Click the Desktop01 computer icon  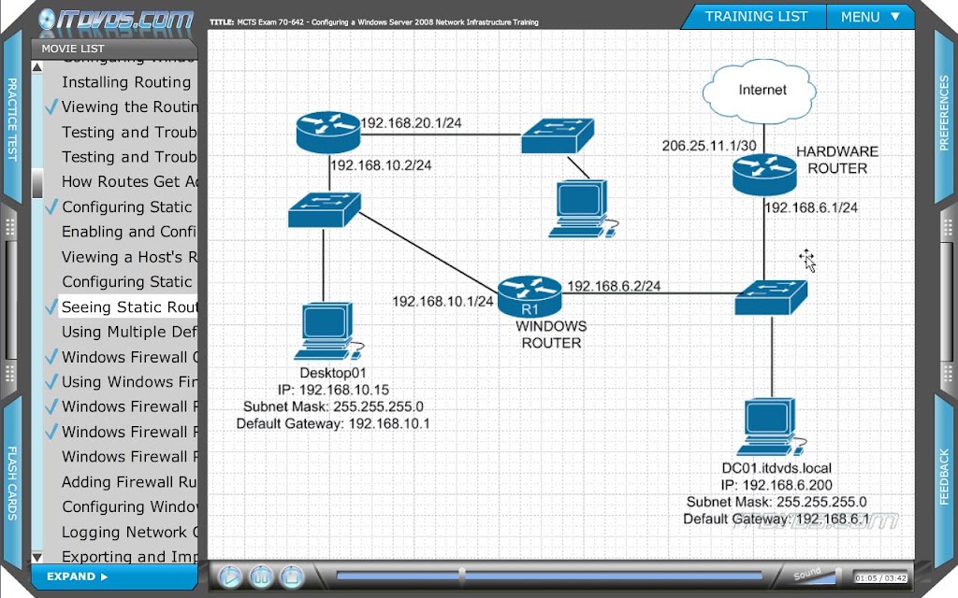click(x=328, y=332)
